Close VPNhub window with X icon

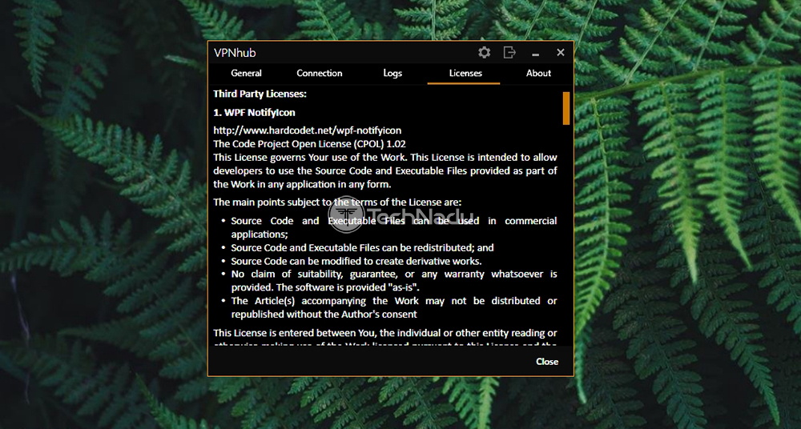click(x=561, y=53)
